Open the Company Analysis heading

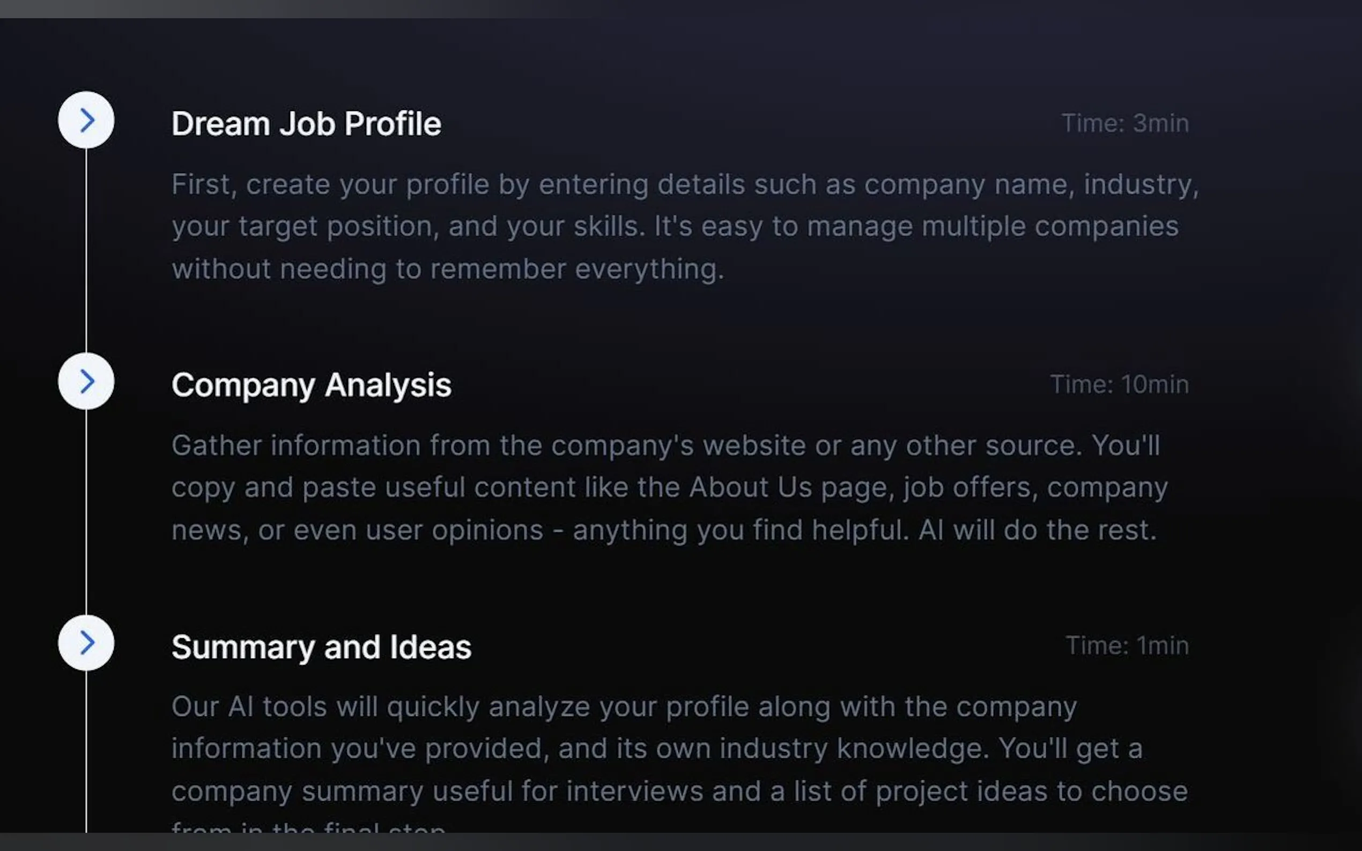312,385
